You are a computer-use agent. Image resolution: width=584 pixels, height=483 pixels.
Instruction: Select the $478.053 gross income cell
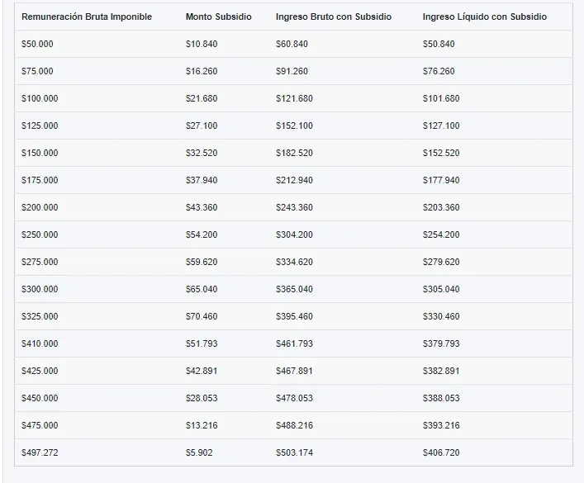point(294,398)
